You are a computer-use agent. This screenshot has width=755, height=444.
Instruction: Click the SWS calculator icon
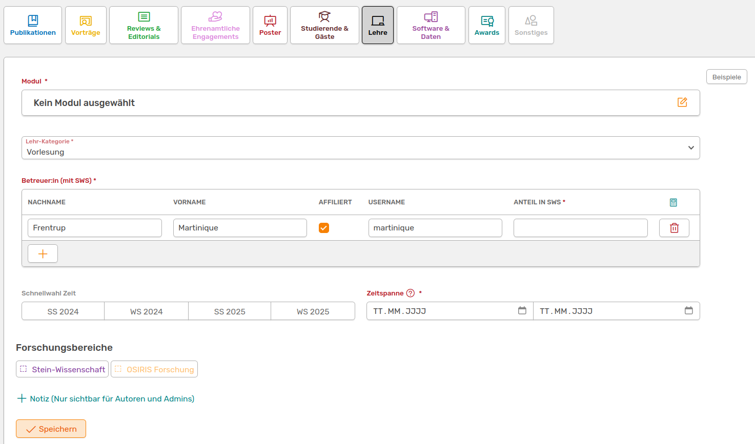point(674,202)
